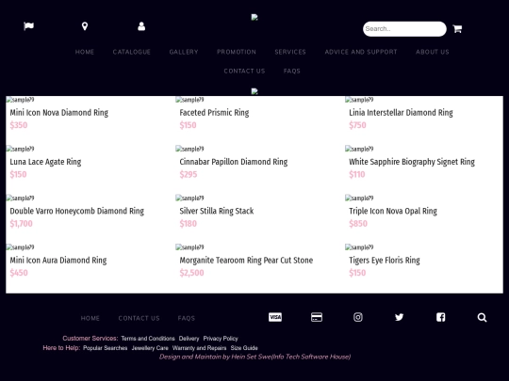This screenshot has height=381, width=509.
Task: Go to Home in main navigation
Action: (x=85, y=52)
